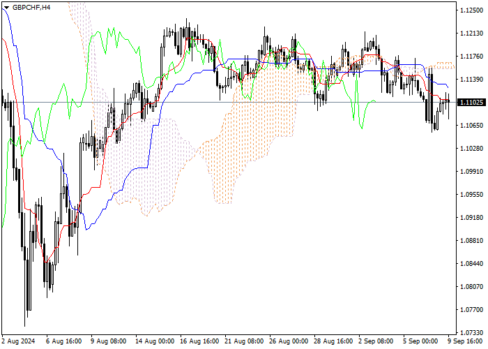Viewport: 488px width, 349px height.
Task: Select the 1.08810 price axis label
Action: [471, 241]
